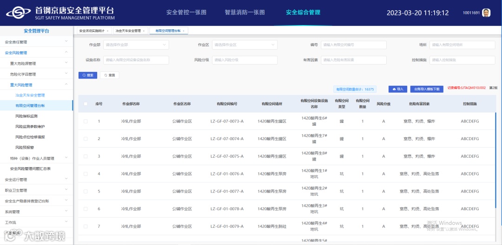Focus the 设施名称 input field
The height and width of the screenshot is (245, 502).
(136, 60)
